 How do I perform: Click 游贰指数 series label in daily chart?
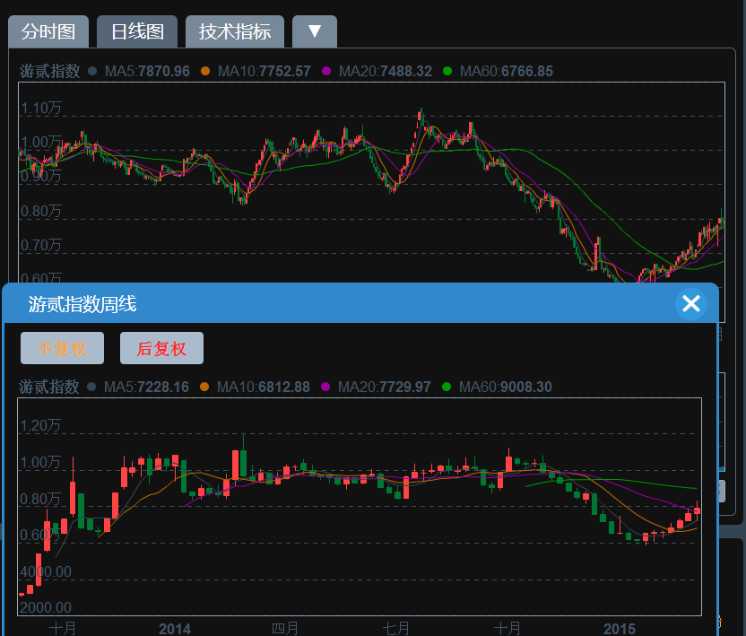tap(49, 71)
